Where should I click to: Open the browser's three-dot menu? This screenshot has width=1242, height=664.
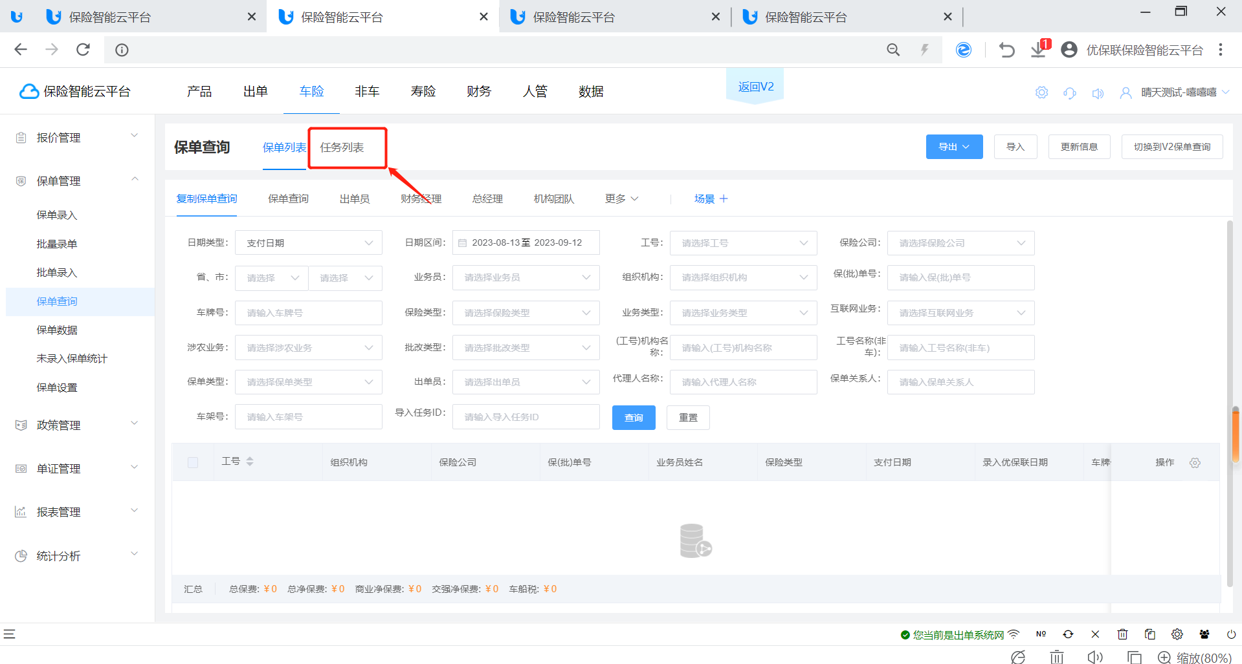(x=1221, y=50)
